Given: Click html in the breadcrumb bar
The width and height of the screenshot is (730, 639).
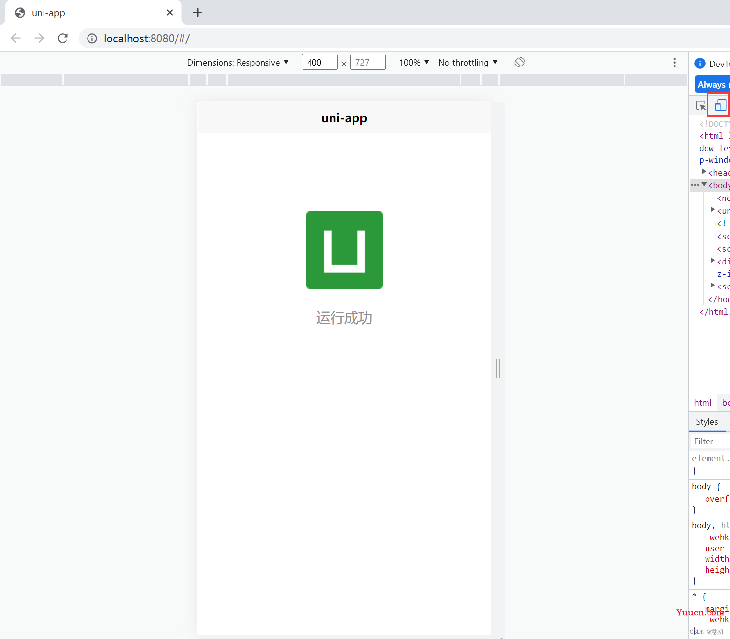Looking at the screenshot, I should (x=703, y=403).
